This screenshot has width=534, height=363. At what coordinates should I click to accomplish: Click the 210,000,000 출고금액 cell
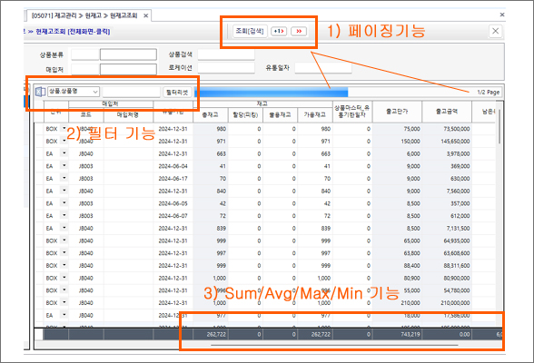click(x=447, y=303)
